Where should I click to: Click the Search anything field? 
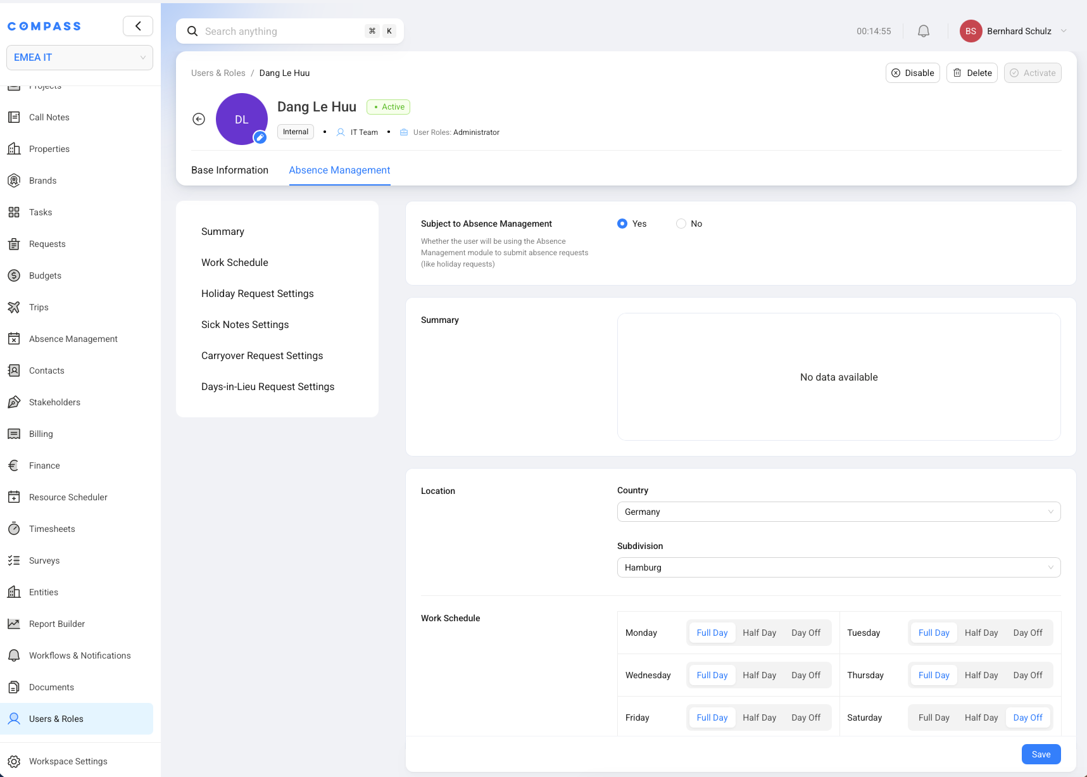pyautogui.click(x=290, y=31)
